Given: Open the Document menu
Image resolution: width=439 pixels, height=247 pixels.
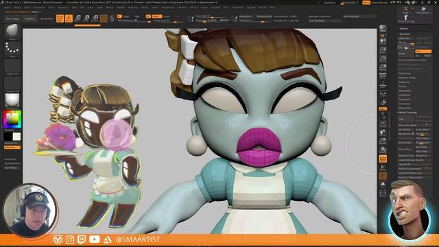Looking at the screenshot, I should [39, 8].
